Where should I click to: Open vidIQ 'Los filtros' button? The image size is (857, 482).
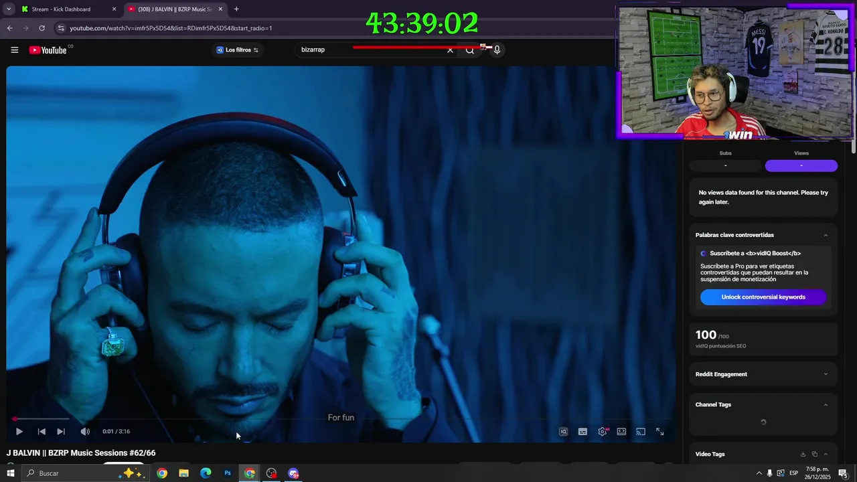[237, 50]
